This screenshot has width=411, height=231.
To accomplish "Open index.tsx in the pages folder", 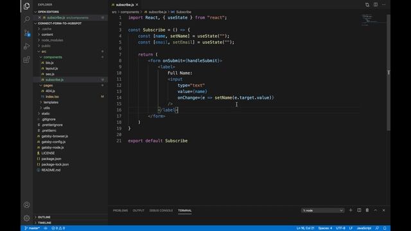I will pyautogui.click(x=52, y=97).
